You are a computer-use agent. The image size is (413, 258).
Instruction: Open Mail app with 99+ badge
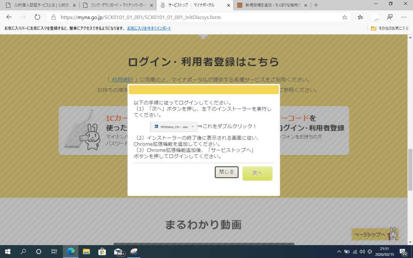119,252
